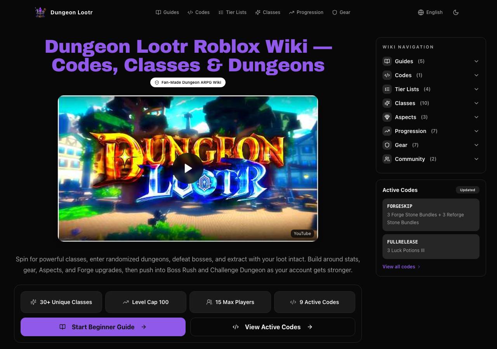Image resolution: width=497 pixels, height=349 pixels.
Task: Open the Tier Lists menu in the top navigation
Action: pos(232,12)
